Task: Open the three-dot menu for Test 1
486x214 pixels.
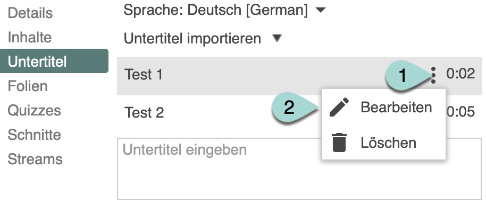Action: click(433, 75)
